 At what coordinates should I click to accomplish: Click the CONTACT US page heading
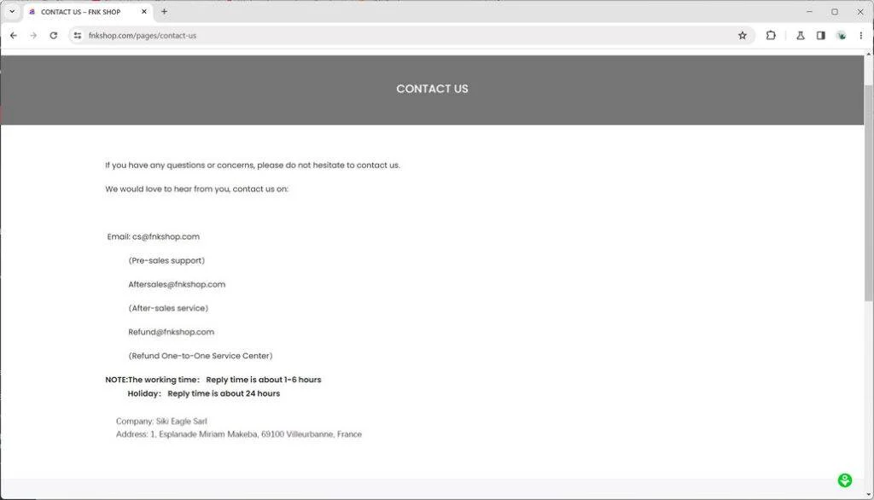click(x=432, y=89)
